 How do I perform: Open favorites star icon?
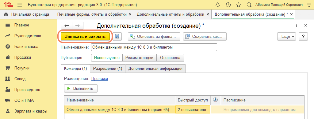[x=239, y=5]
